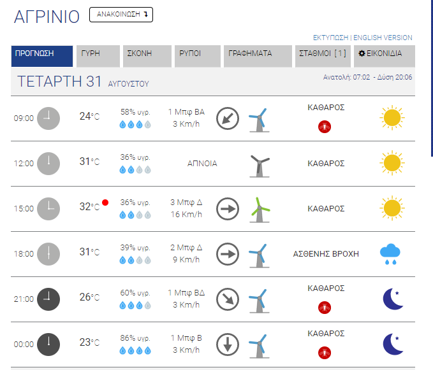Screen dimensions: 433x370
Task: Switch to ENGLISH VERSION link
Action: 383,38
